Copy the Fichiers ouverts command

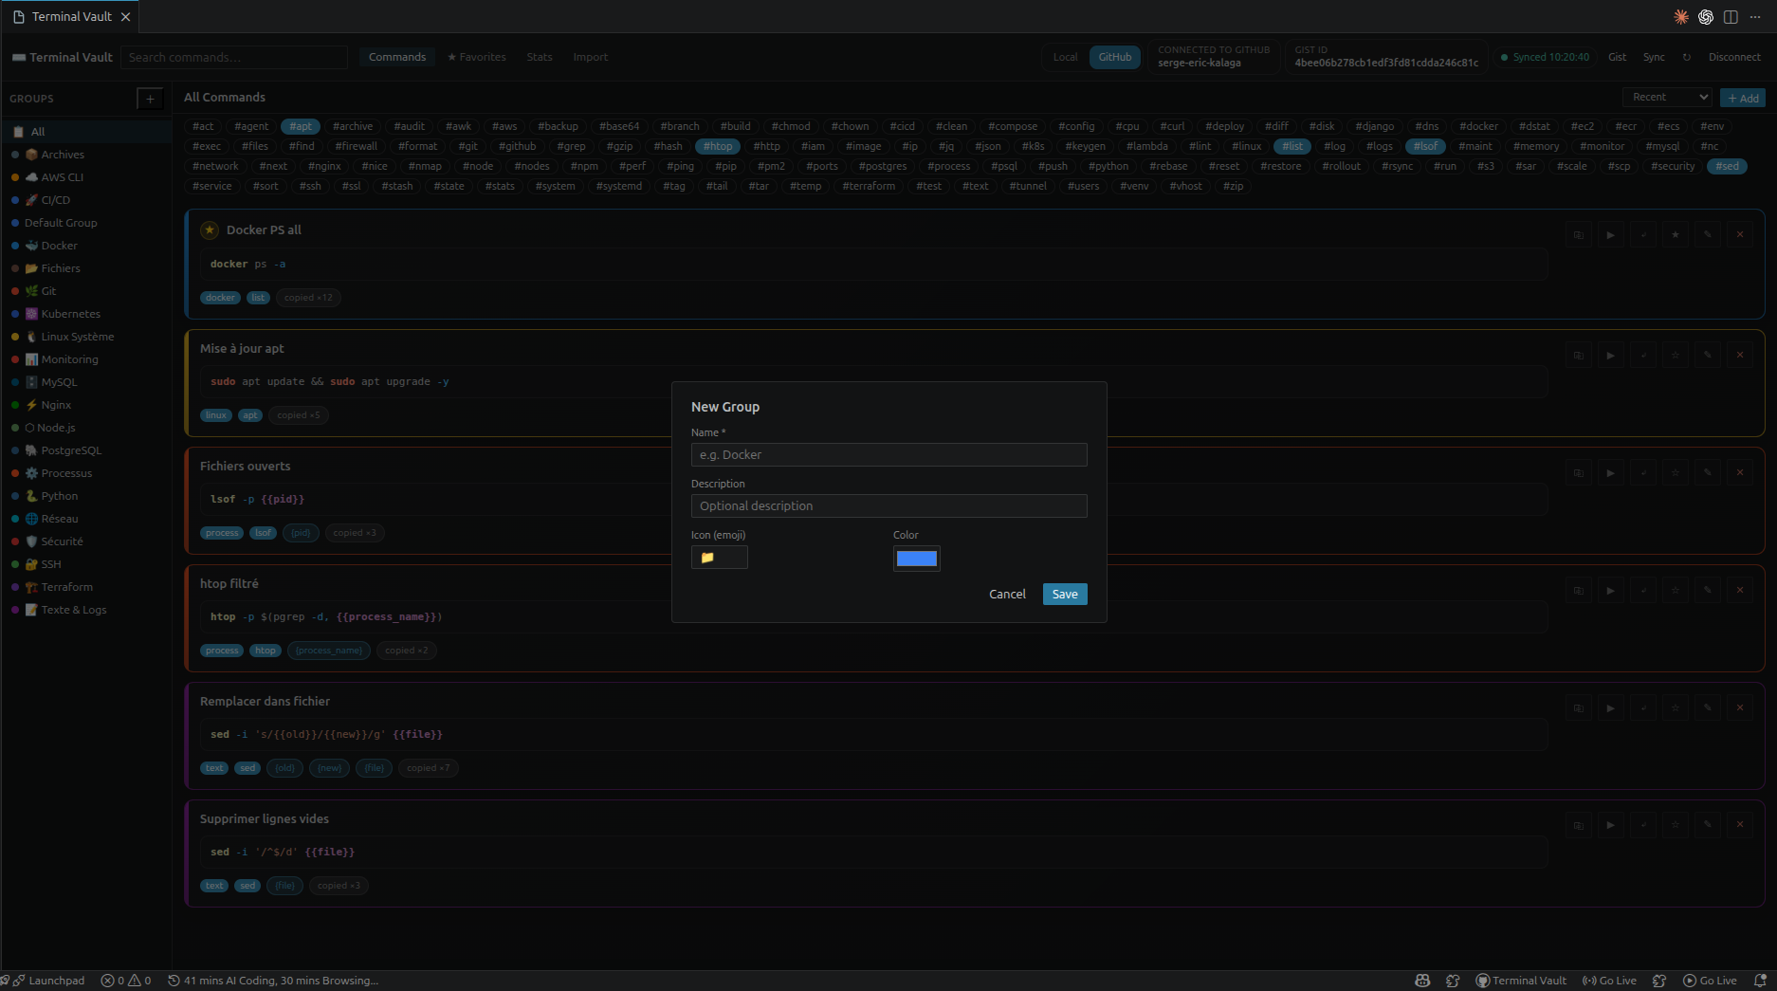[1579, 472]
